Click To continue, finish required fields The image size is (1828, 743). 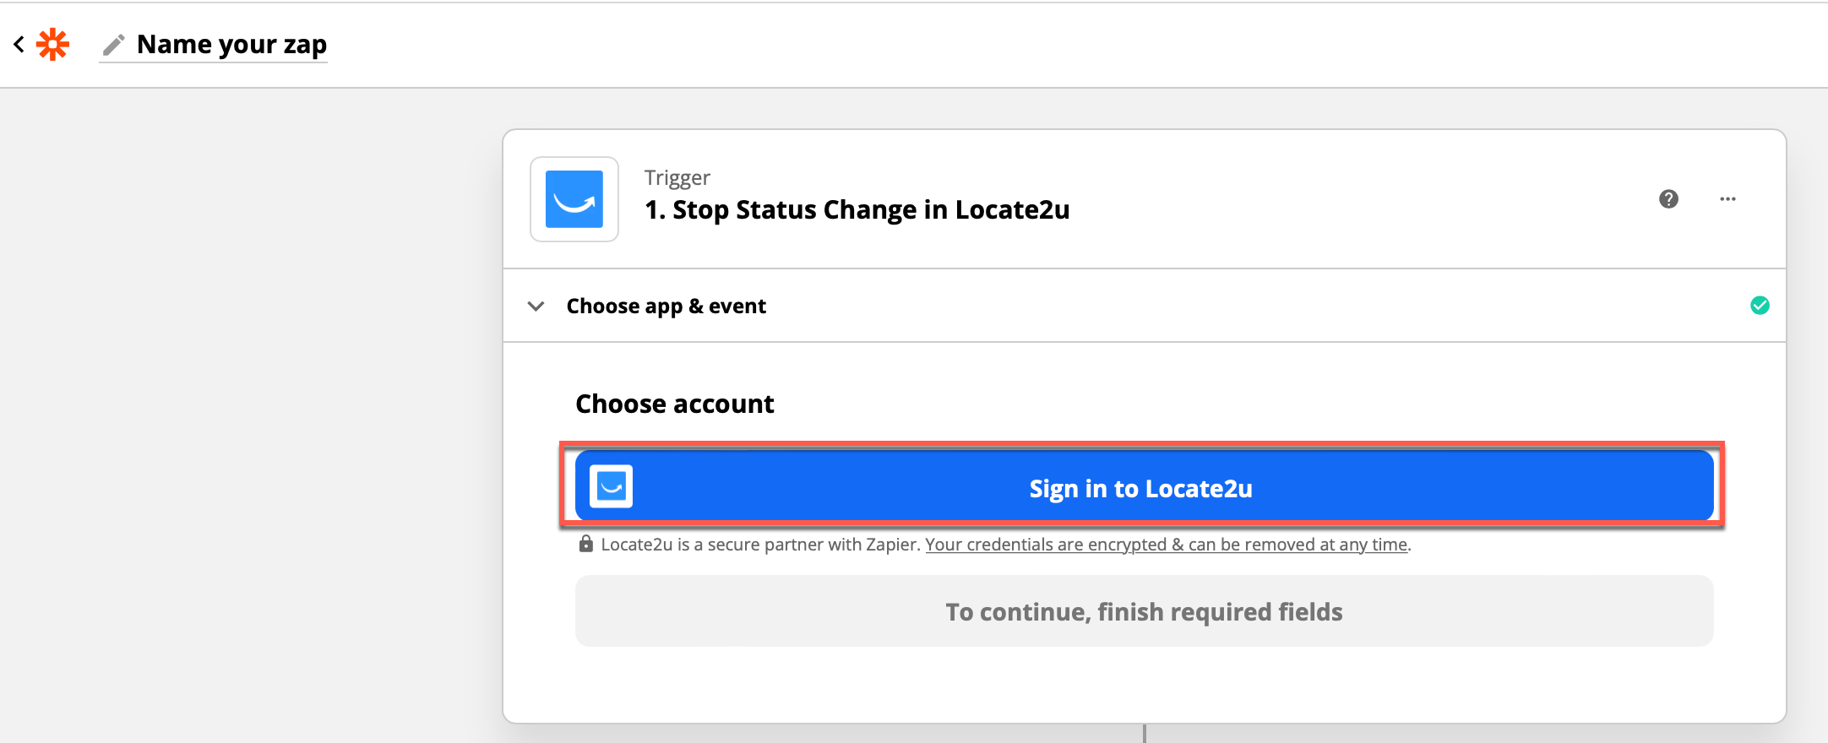click(x=1144, y=611)
